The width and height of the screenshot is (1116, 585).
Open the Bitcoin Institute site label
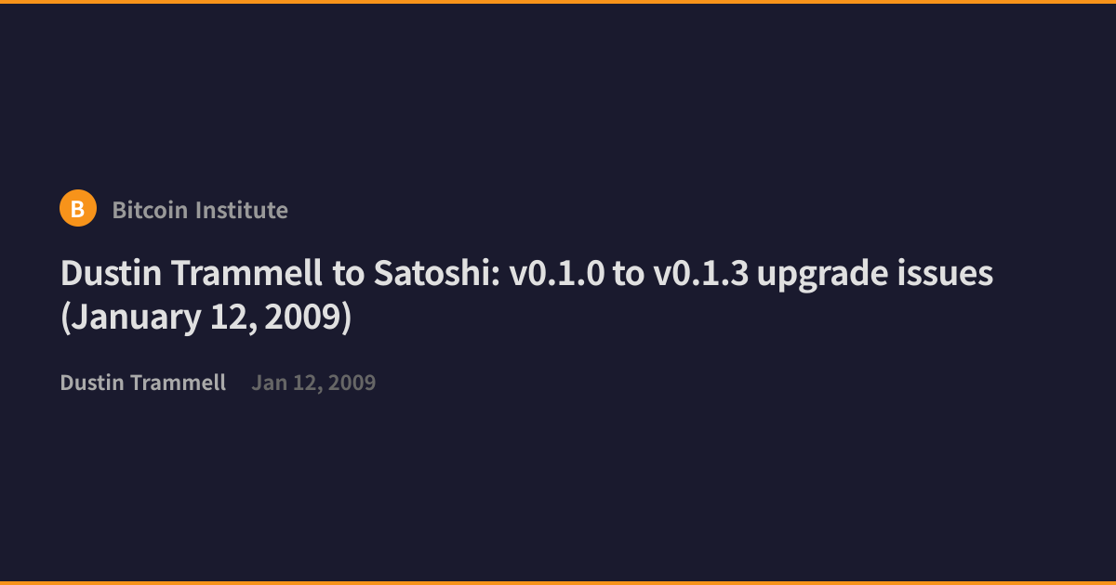tap(200, 210)
